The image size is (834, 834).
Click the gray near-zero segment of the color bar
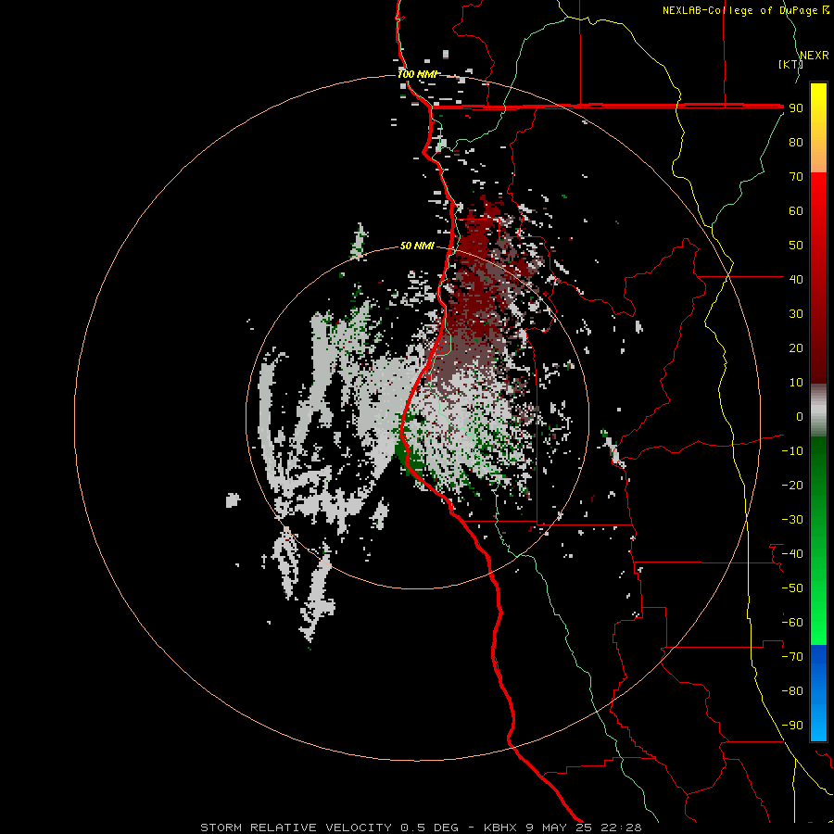(x=818, y=410)
